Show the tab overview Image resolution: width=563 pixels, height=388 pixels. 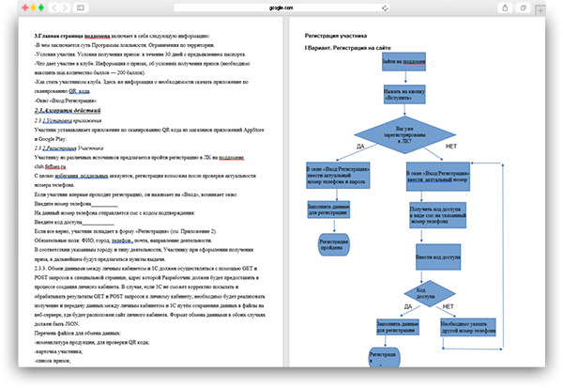pos(525,7)
